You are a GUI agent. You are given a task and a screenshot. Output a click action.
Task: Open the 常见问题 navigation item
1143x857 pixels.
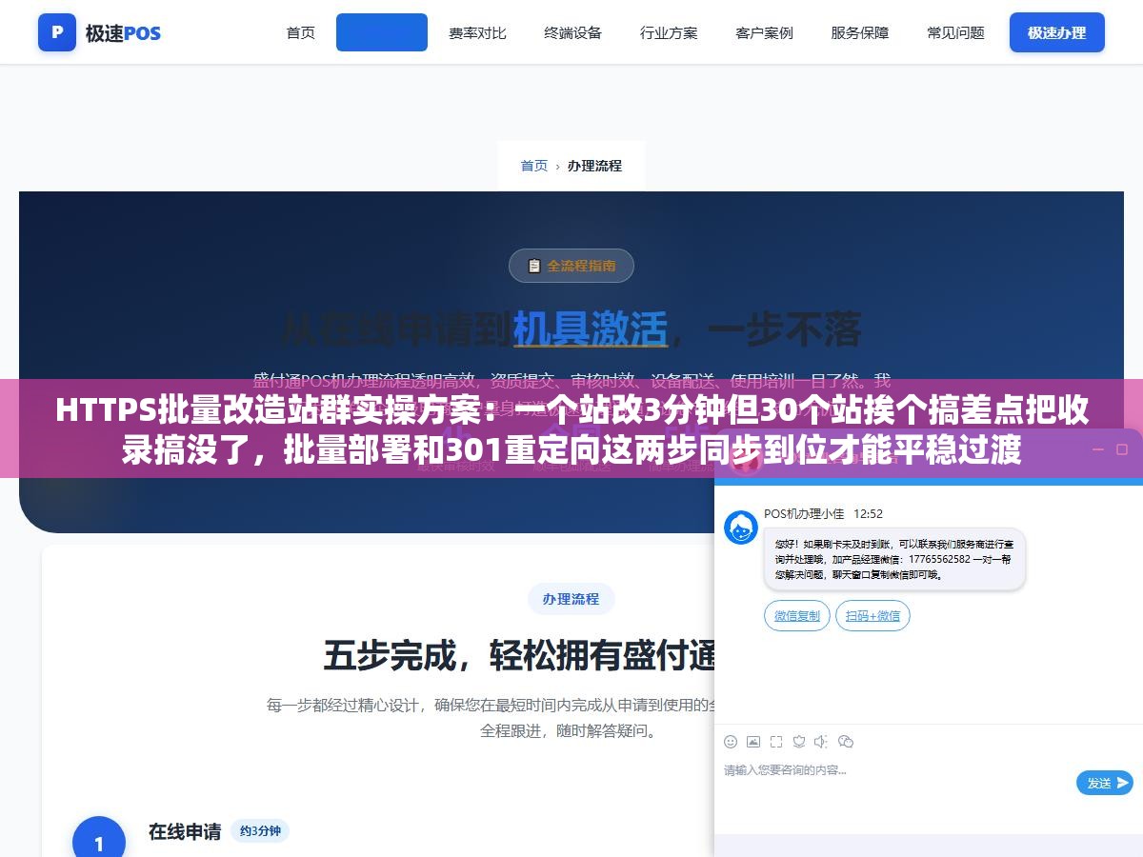point(955,32)
